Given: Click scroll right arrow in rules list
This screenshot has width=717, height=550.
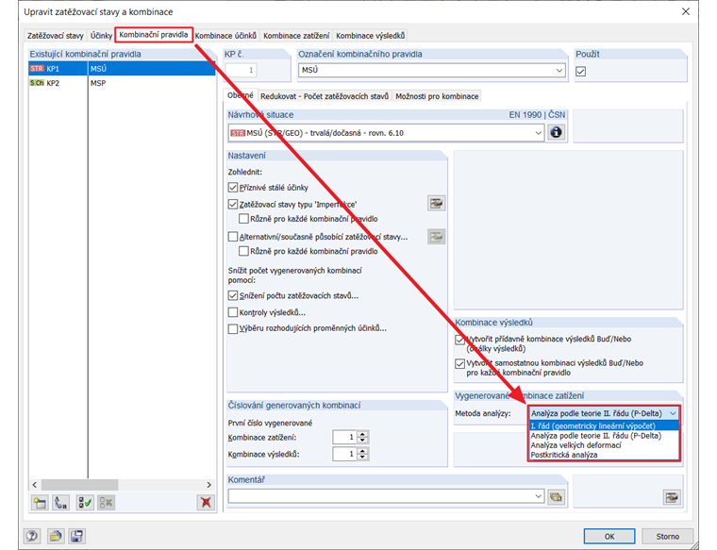Looking at the screenshot, I should click(x=209, y=485).
